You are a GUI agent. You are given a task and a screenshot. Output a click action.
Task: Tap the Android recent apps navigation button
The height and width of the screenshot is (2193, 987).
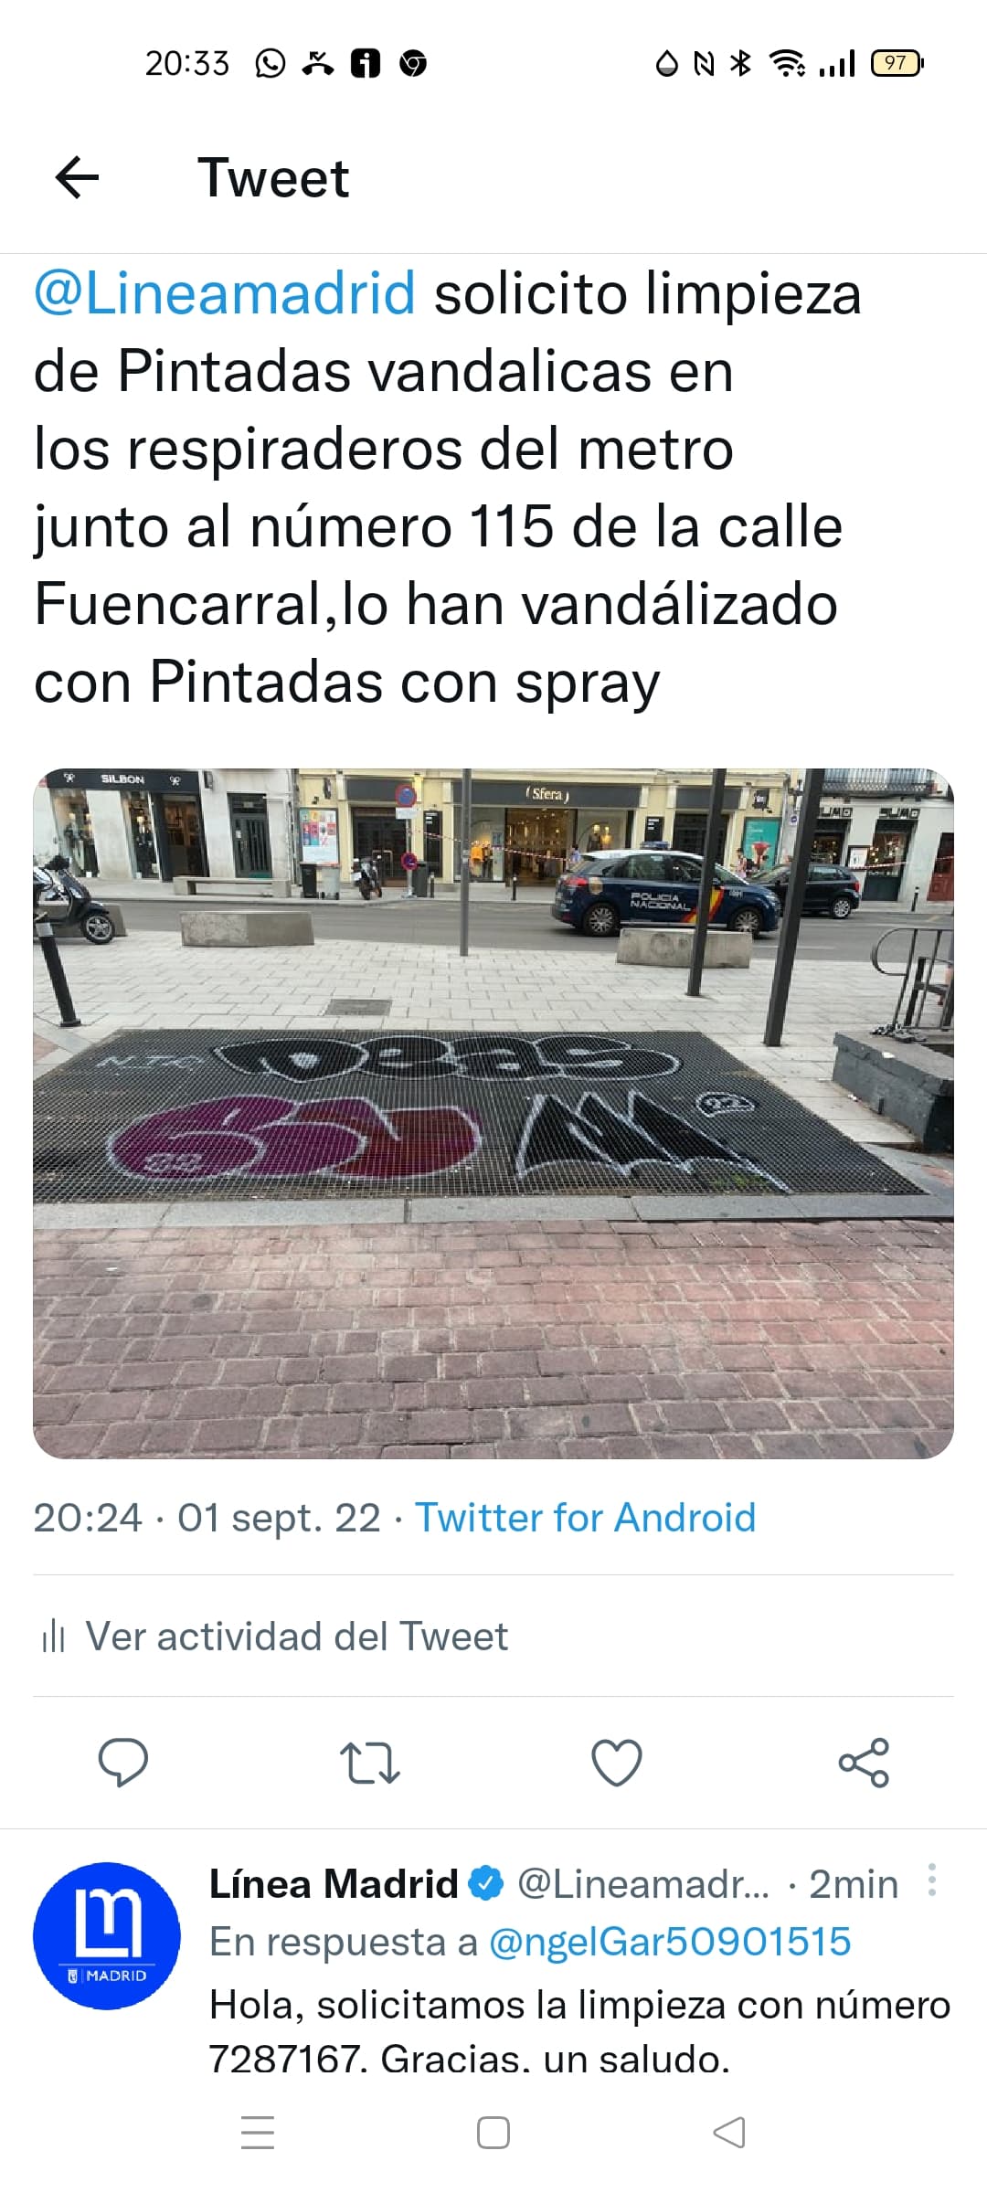click(x=258, y=2133)
